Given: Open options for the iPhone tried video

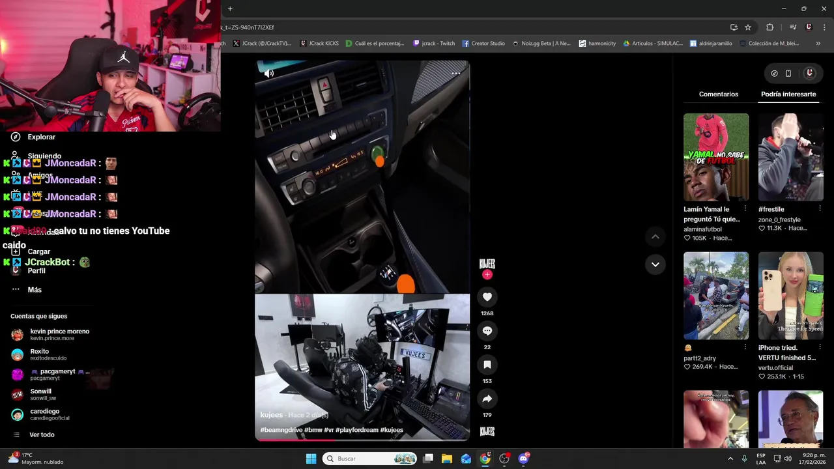Looking at the screenshot, I should coord(820,348).
